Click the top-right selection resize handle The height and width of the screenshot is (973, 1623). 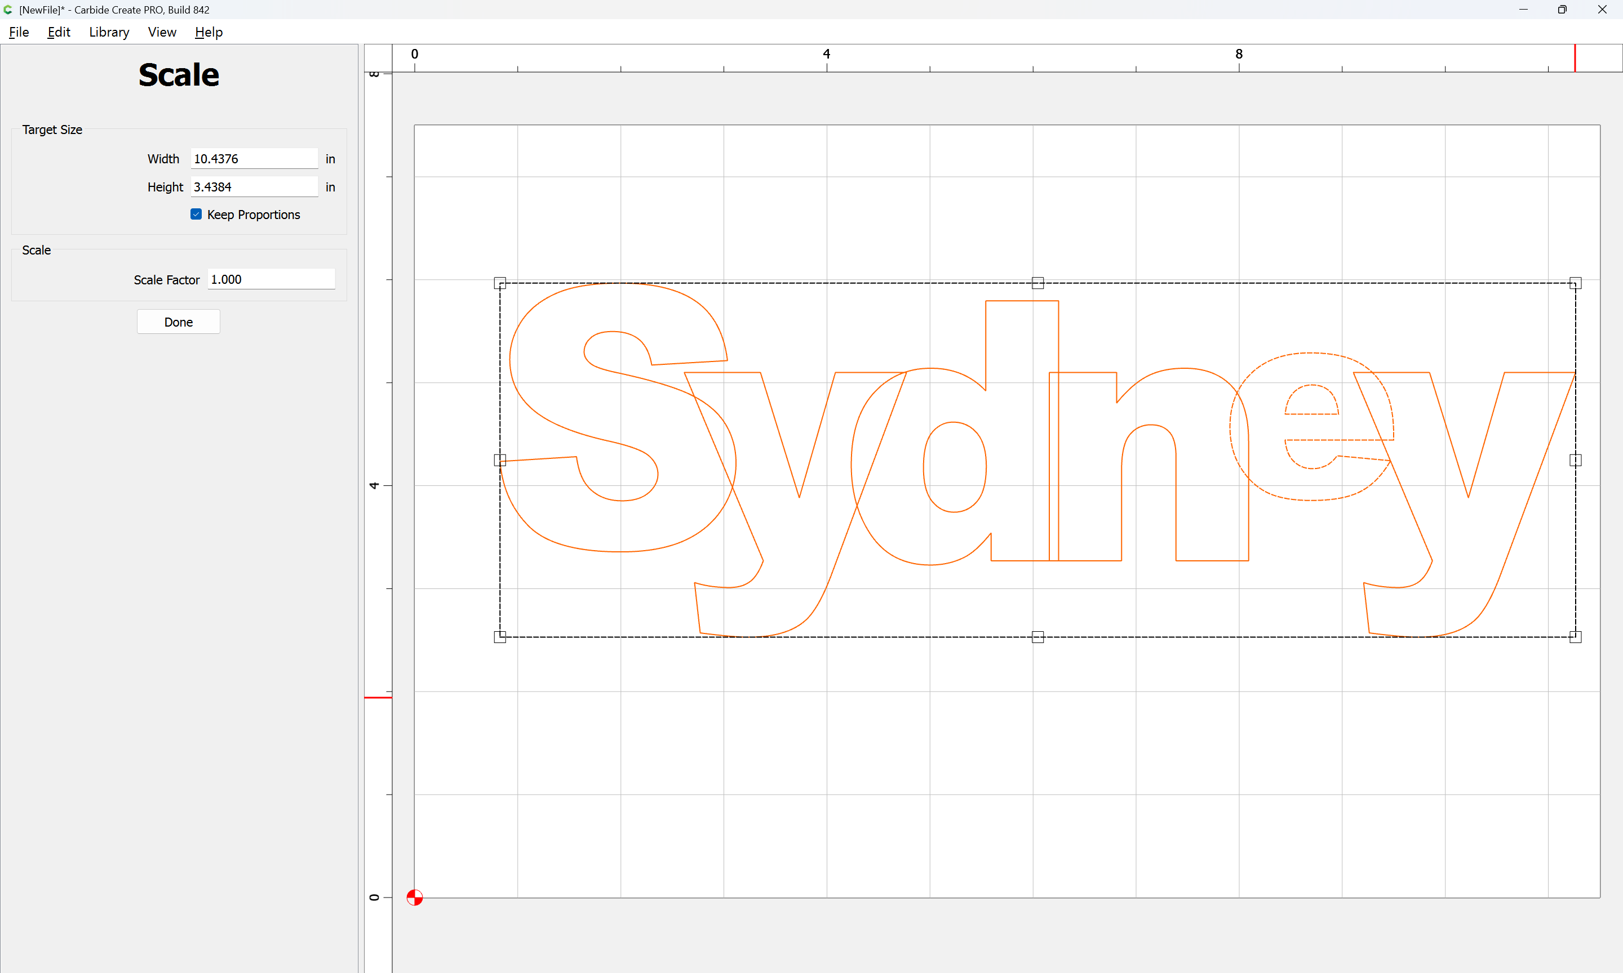[1575, 283]
